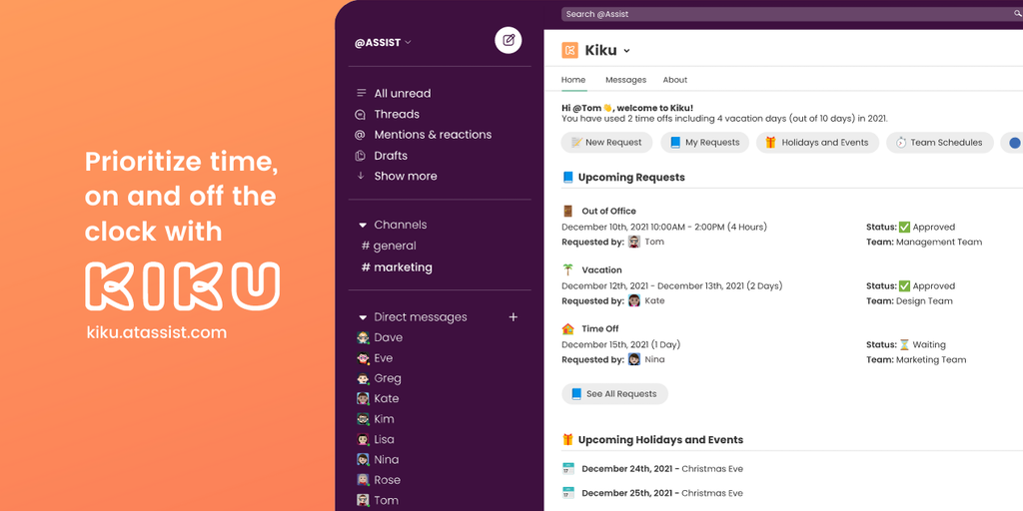Add a direct message with plus icon
The image size is (1023, 511).
(x=513, y=316)
